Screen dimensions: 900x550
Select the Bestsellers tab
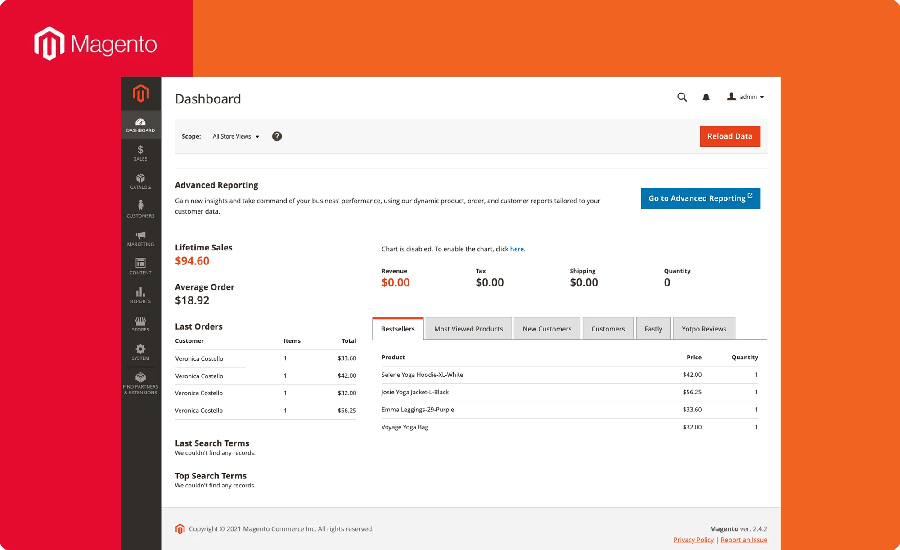click(398, 329)
